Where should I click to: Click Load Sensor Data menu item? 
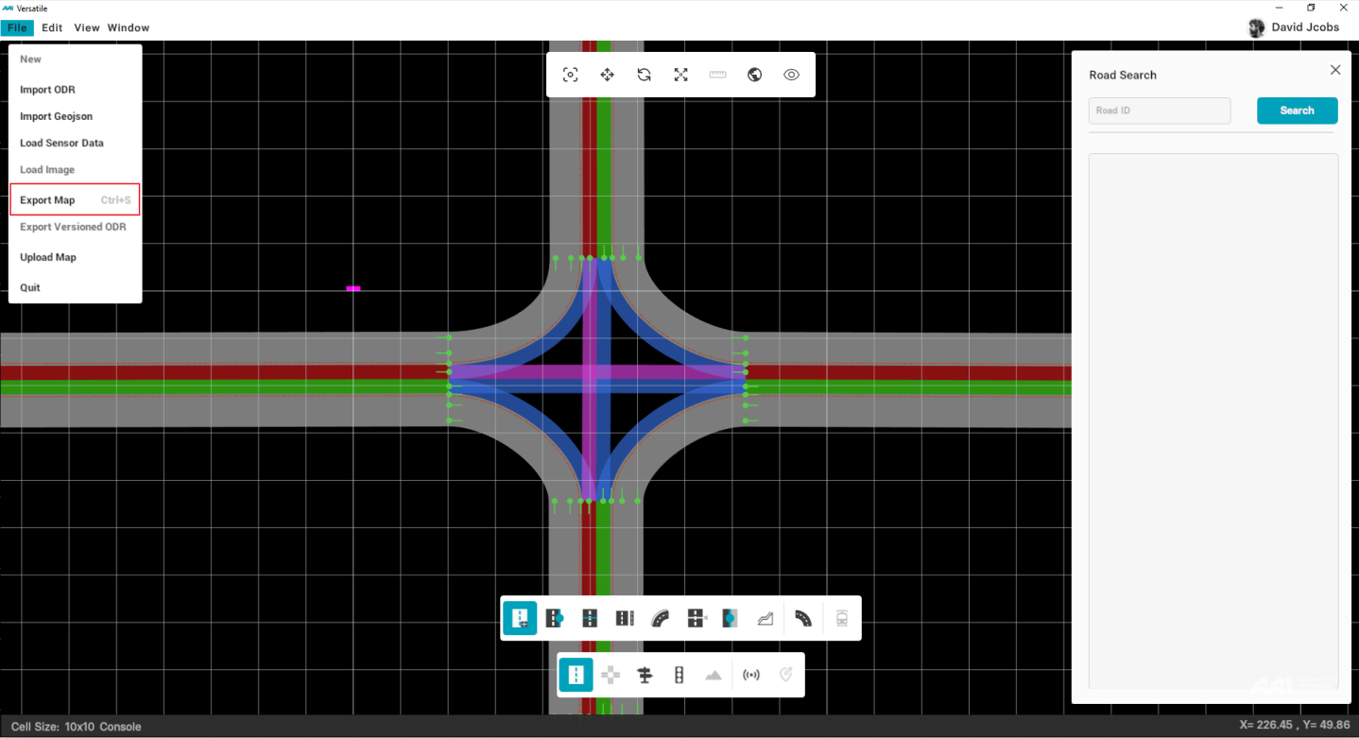point(61,144)
